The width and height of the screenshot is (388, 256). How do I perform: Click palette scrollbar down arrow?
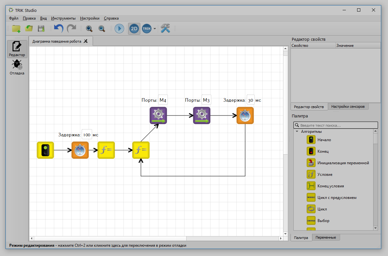click(375, 228)
